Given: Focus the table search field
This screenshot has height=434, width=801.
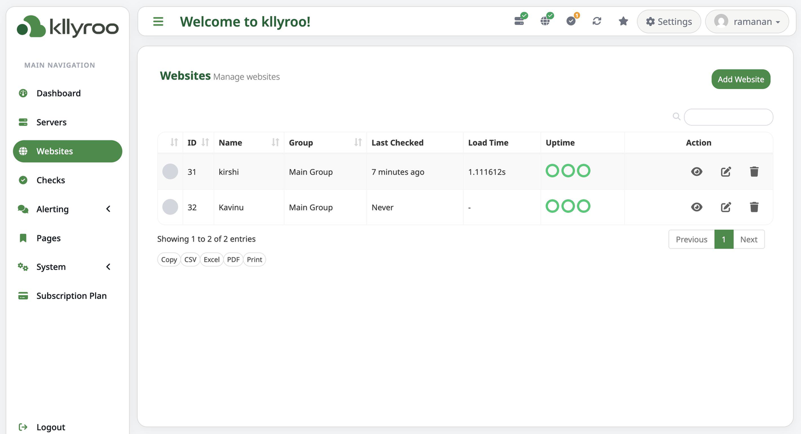Looking at the screenshot, I should 728,117.
